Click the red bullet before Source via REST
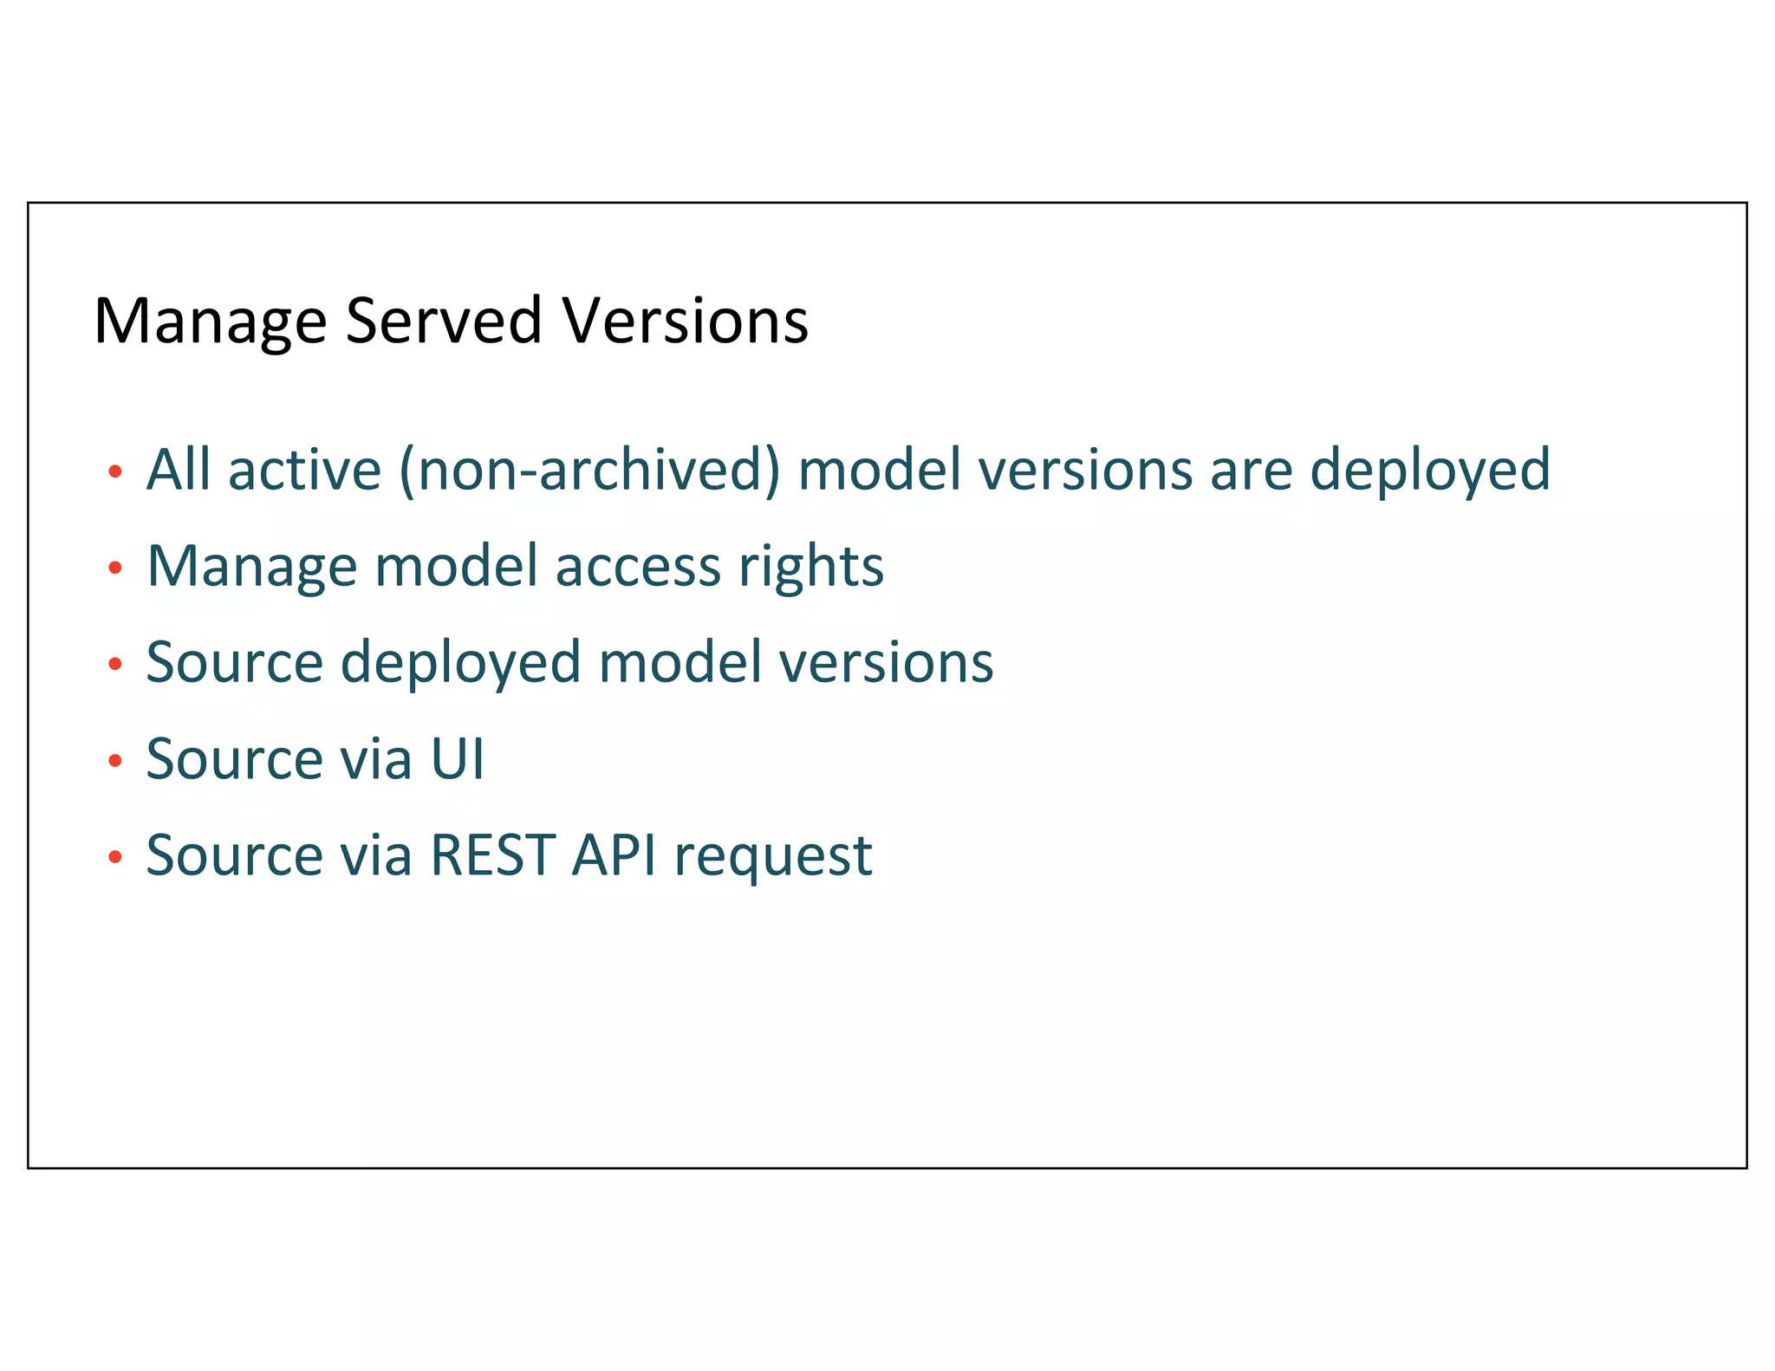 (115, 858)
